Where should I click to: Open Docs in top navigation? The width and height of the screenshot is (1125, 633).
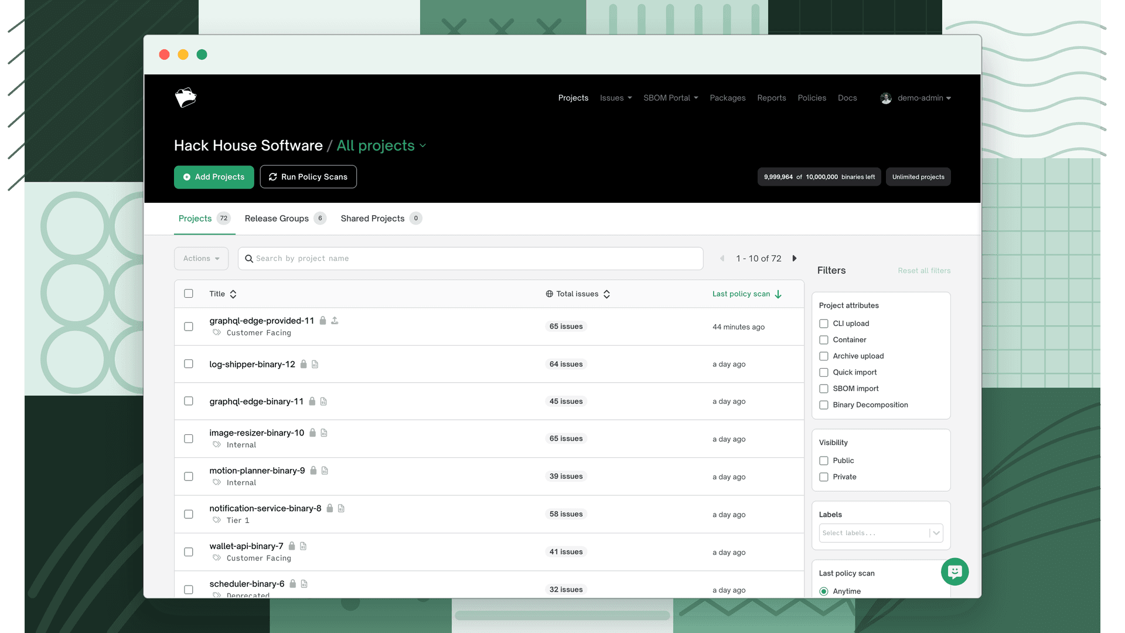pyautogui.click(x=847, y=98)
